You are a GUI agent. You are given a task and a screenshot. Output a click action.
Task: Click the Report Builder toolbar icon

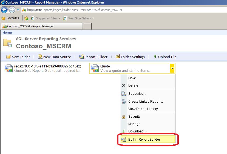[81, 57]
